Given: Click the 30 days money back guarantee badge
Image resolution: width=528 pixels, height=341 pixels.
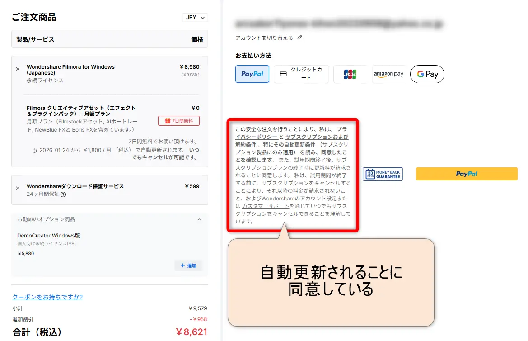Looking at the screenshot, I should pos(382,174).
